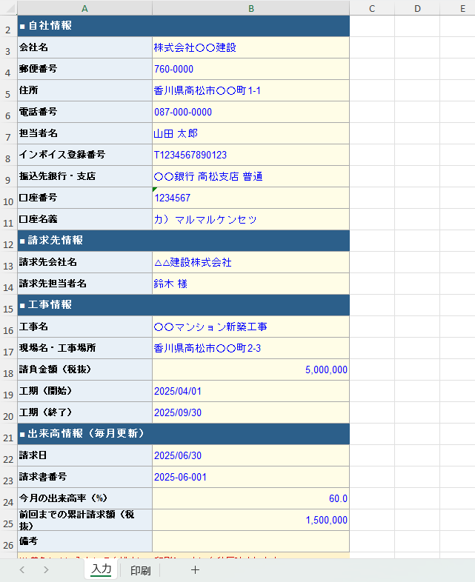This screenshot has width=475, height=582.
Task: Select column B header
Action: [250, 8]
